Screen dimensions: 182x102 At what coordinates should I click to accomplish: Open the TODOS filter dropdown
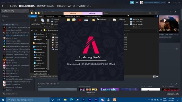pos(14,16)
